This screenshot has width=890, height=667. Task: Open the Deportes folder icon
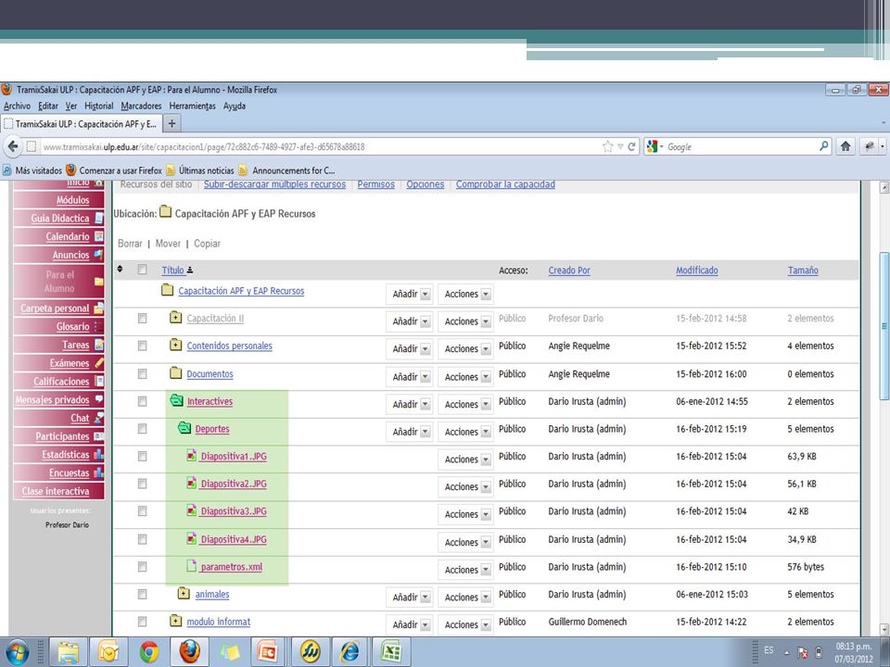[x=184, y=428]
